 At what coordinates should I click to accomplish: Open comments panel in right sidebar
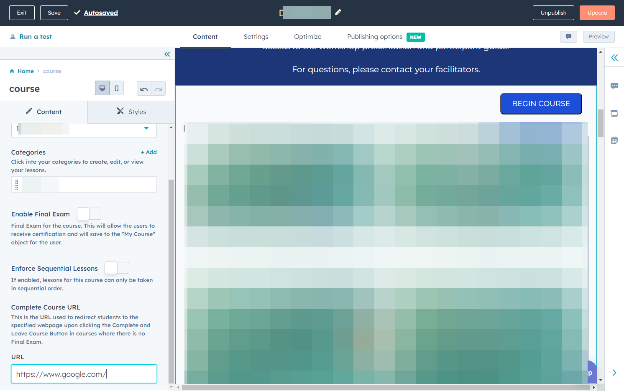click(614, 86)
